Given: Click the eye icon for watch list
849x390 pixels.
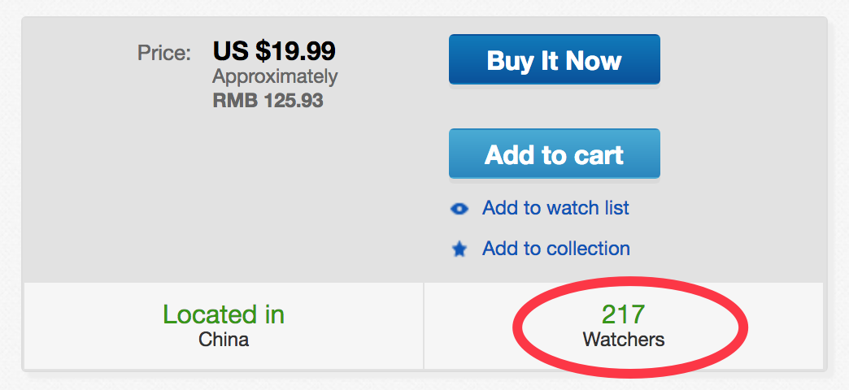Looking at the screenshot, I should [459, 209].
